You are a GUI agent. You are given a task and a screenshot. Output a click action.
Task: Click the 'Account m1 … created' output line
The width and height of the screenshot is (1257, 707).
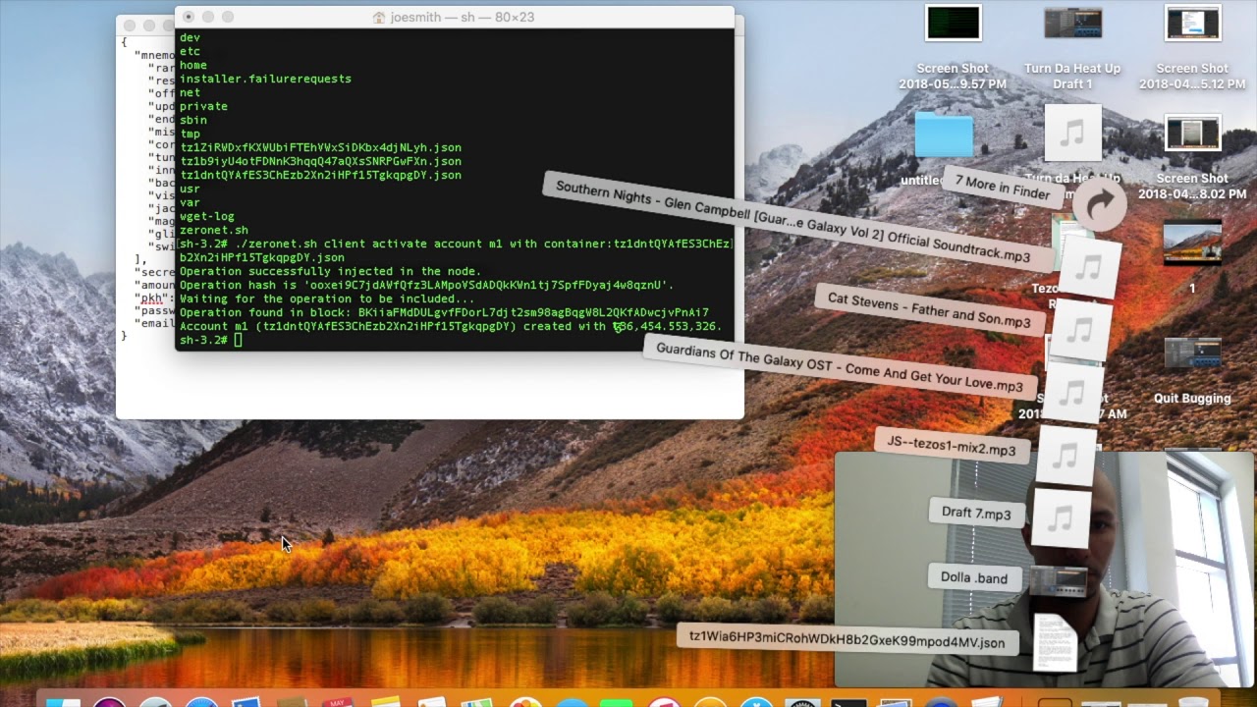click(451, 326)
